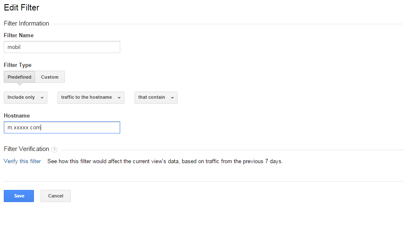Screen dimensions: 403x228
Task: Select the Predefined filter type
Action: pyautogui.click(x=19, y=77)
